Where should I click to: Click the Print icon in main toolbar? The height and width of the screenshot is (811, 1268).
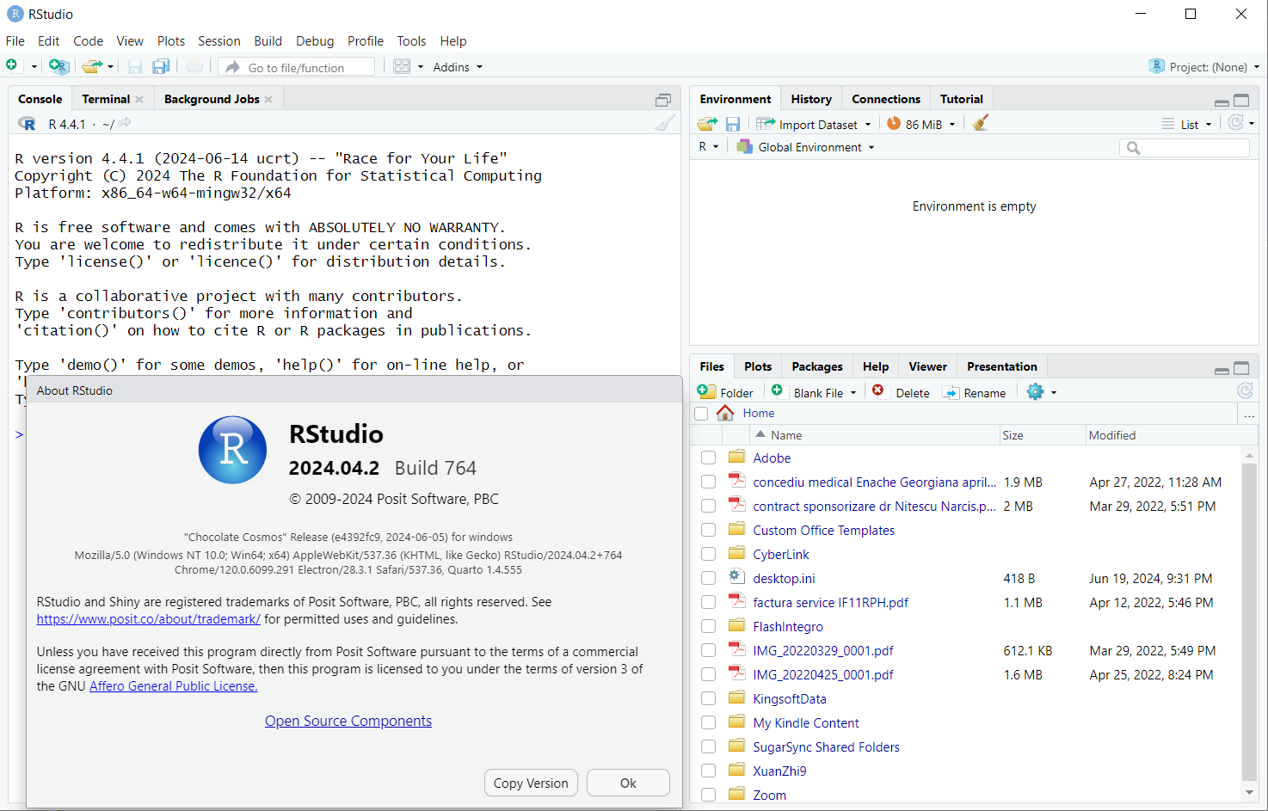[x=195, y=66]
